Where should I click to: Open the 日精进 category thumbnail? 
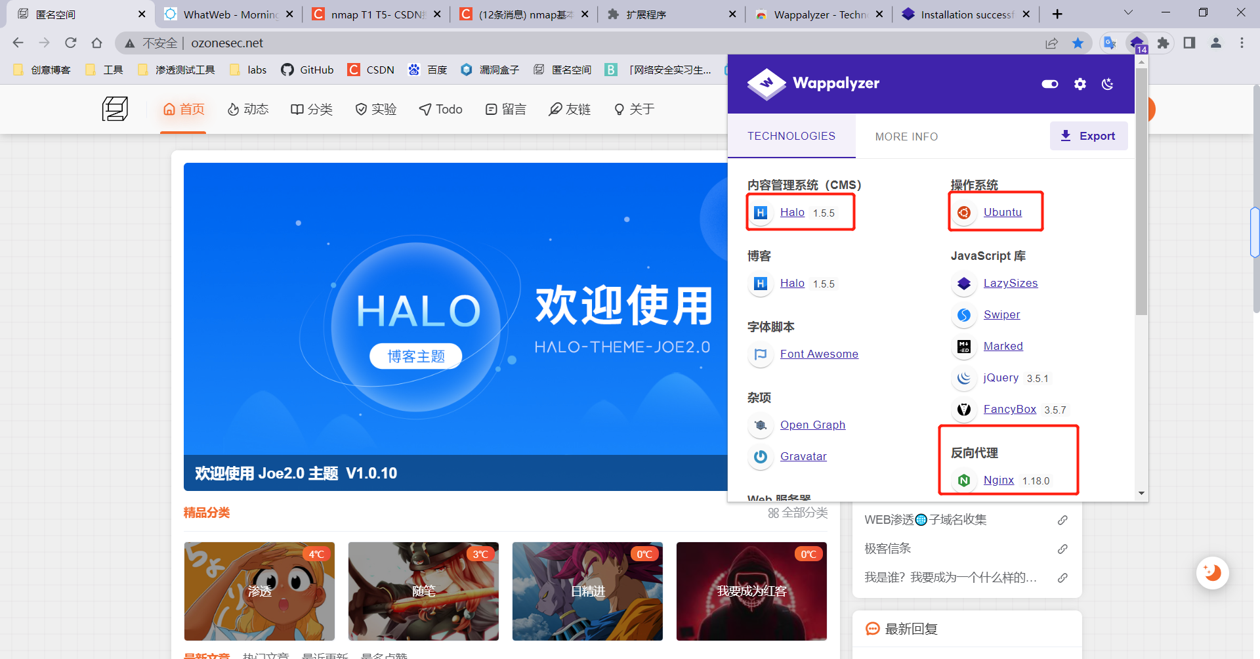587,591
